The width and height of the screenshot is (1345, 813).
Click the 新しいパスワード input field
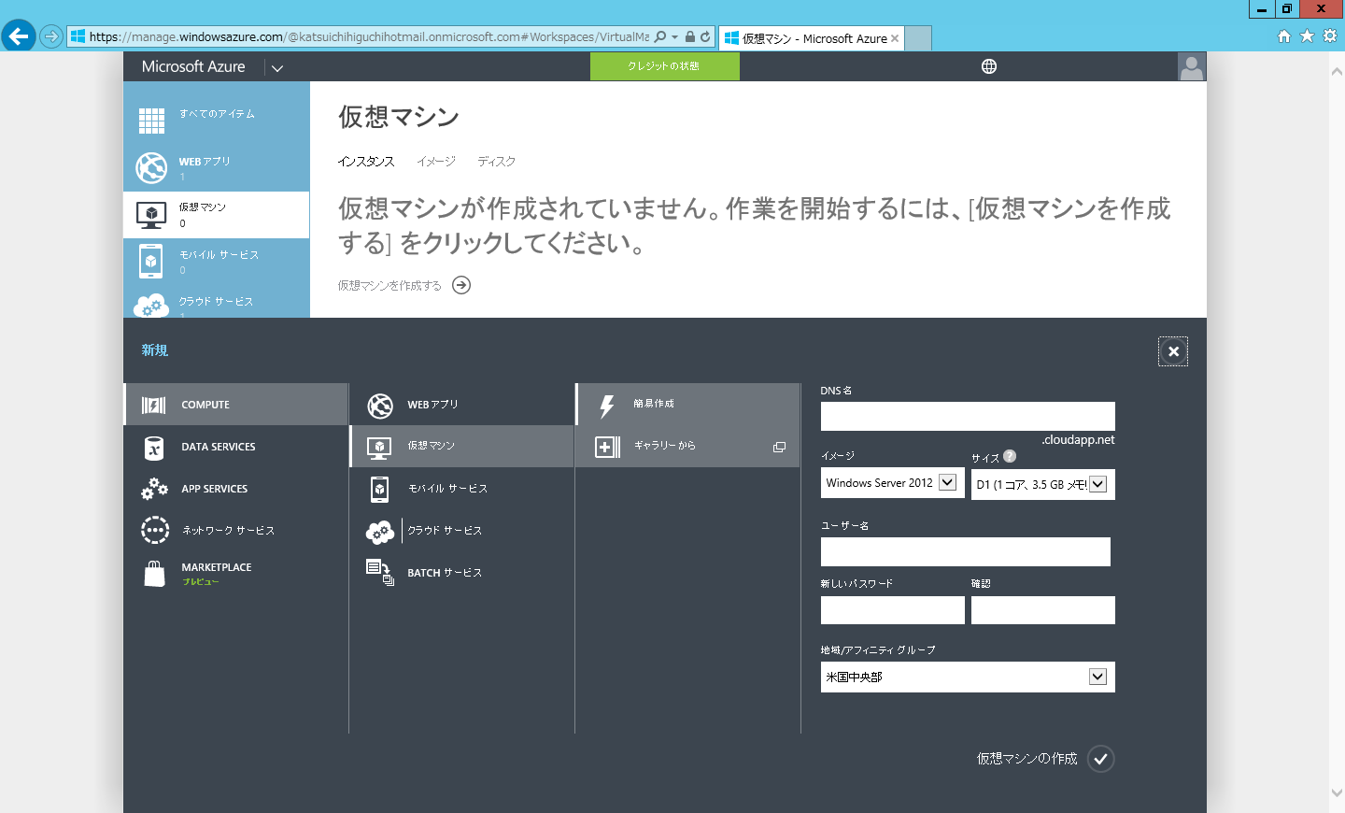click(x=892, y=610)
